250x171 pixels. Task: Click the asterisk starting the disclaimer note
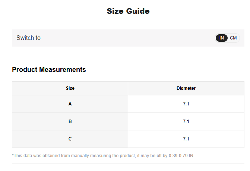pos(13,155)
